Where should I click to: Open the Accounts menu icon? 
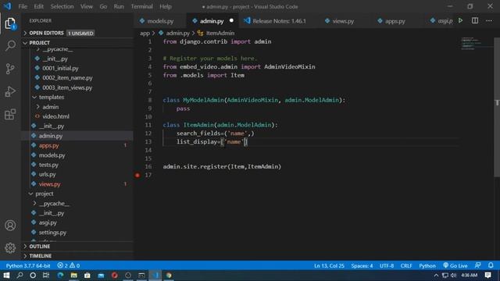coord(10,226)
